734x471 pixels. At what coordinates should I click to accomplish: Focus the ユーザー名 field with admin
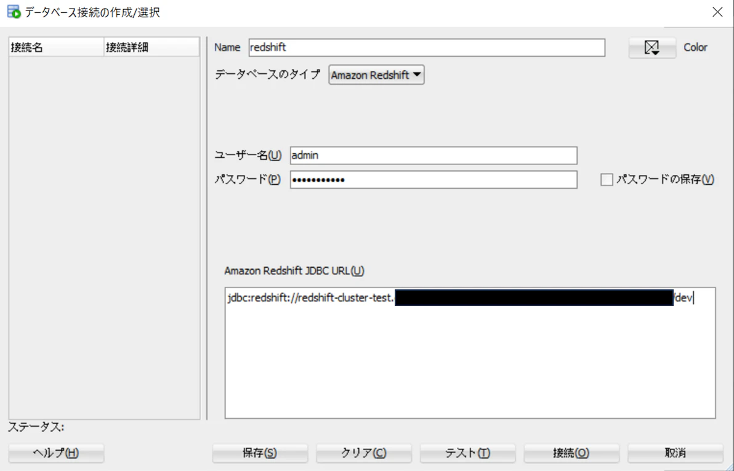(x=434, y=155)
